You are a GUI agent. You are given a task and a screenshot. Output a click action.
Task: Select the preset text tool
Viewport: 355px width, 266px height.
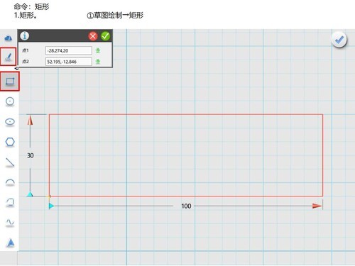[11, 243]
